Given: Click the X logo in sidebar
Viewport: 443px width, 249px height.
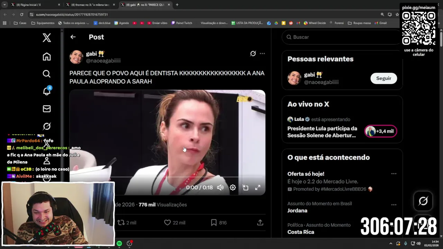Looking at the screenshot, I should click(47, 38).
